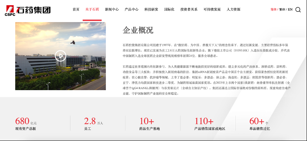Switch language to 繁体

tap(282, 9)
